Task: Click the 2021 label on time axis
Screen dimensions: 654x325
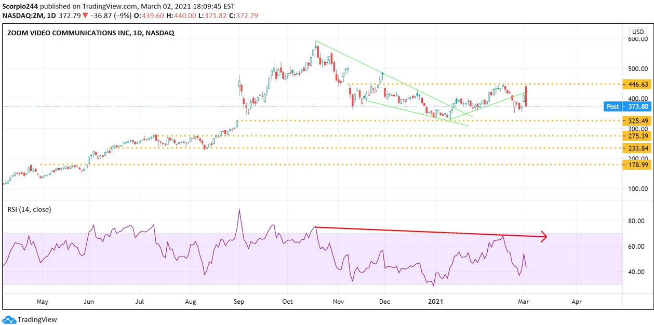Action: pyautogui.click(x=435, y=301)
